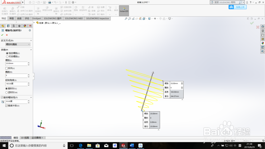
Task: Cancel feature with viewport corner red X
Action: [x=258, y=27]
